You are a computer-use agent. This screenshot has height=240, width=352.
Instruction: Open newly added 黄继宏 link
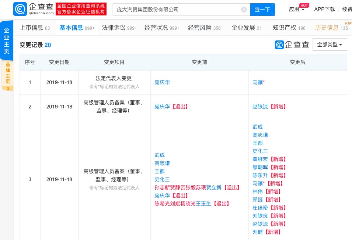tap(260, 159)
